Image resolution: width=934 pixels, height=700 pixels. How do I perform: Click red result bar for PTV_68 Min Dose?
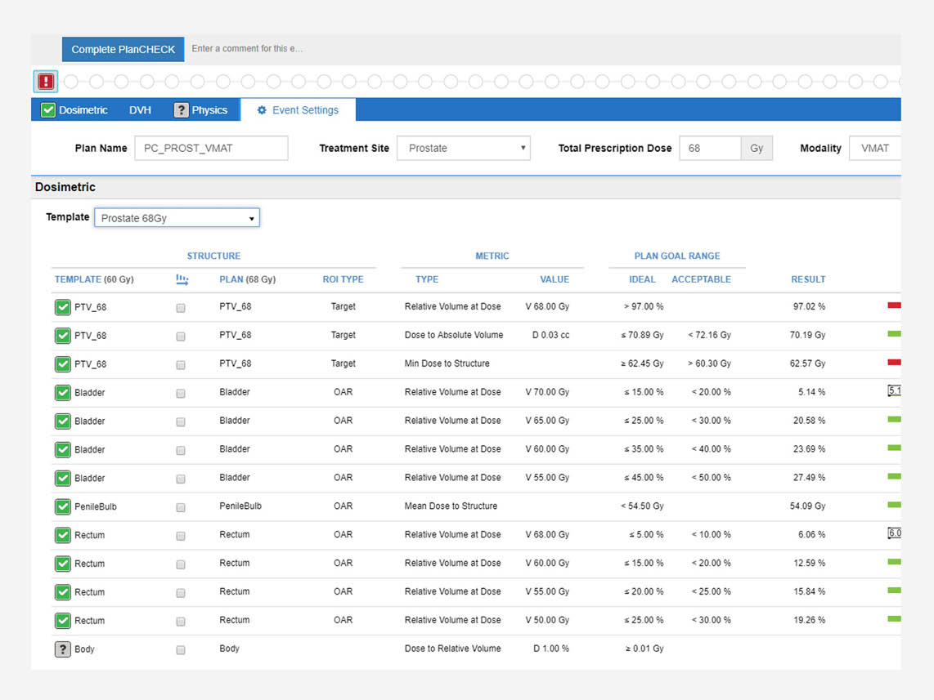click(x=894, y=362)
